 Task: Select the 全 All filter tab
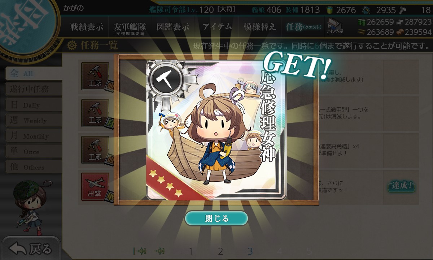coord(33,74)
